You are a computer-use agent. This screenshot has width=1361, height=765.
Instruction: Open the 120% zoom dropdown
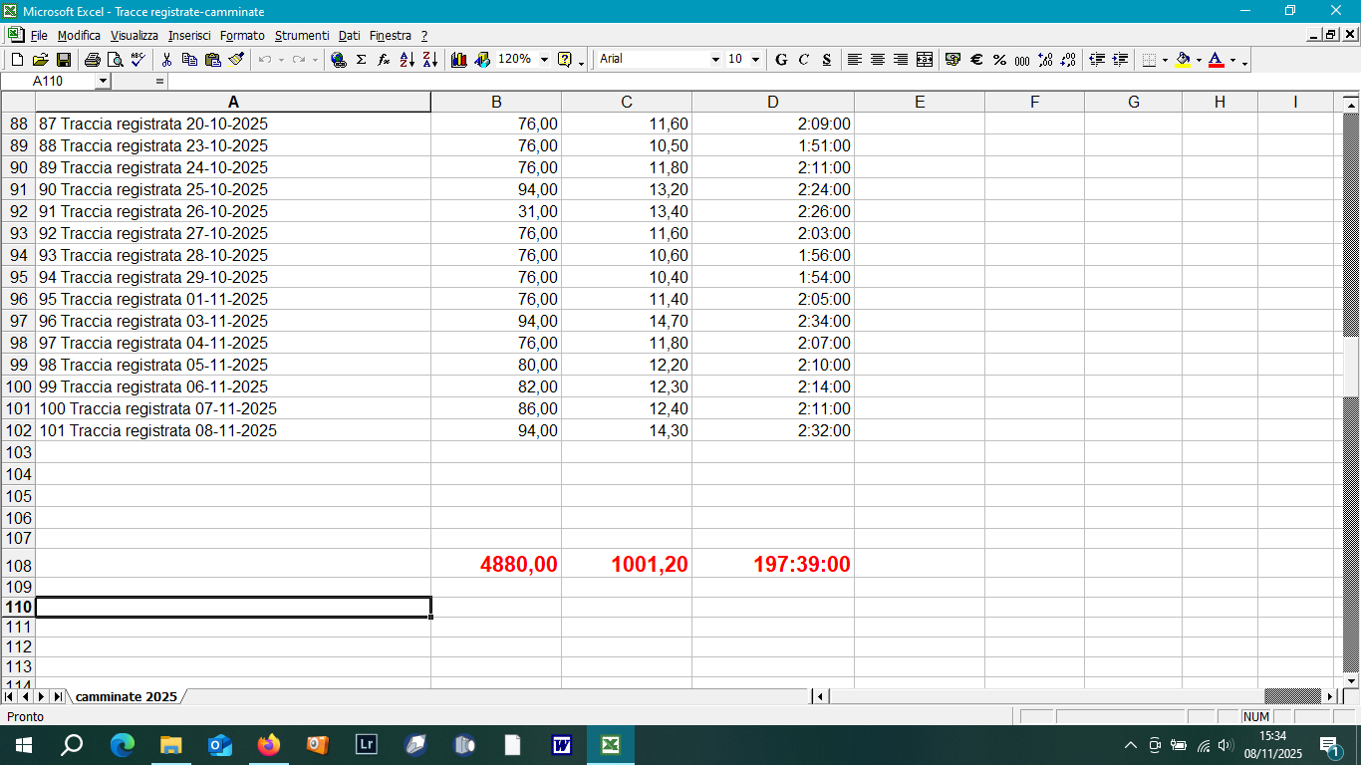click(x=544, y=60)
